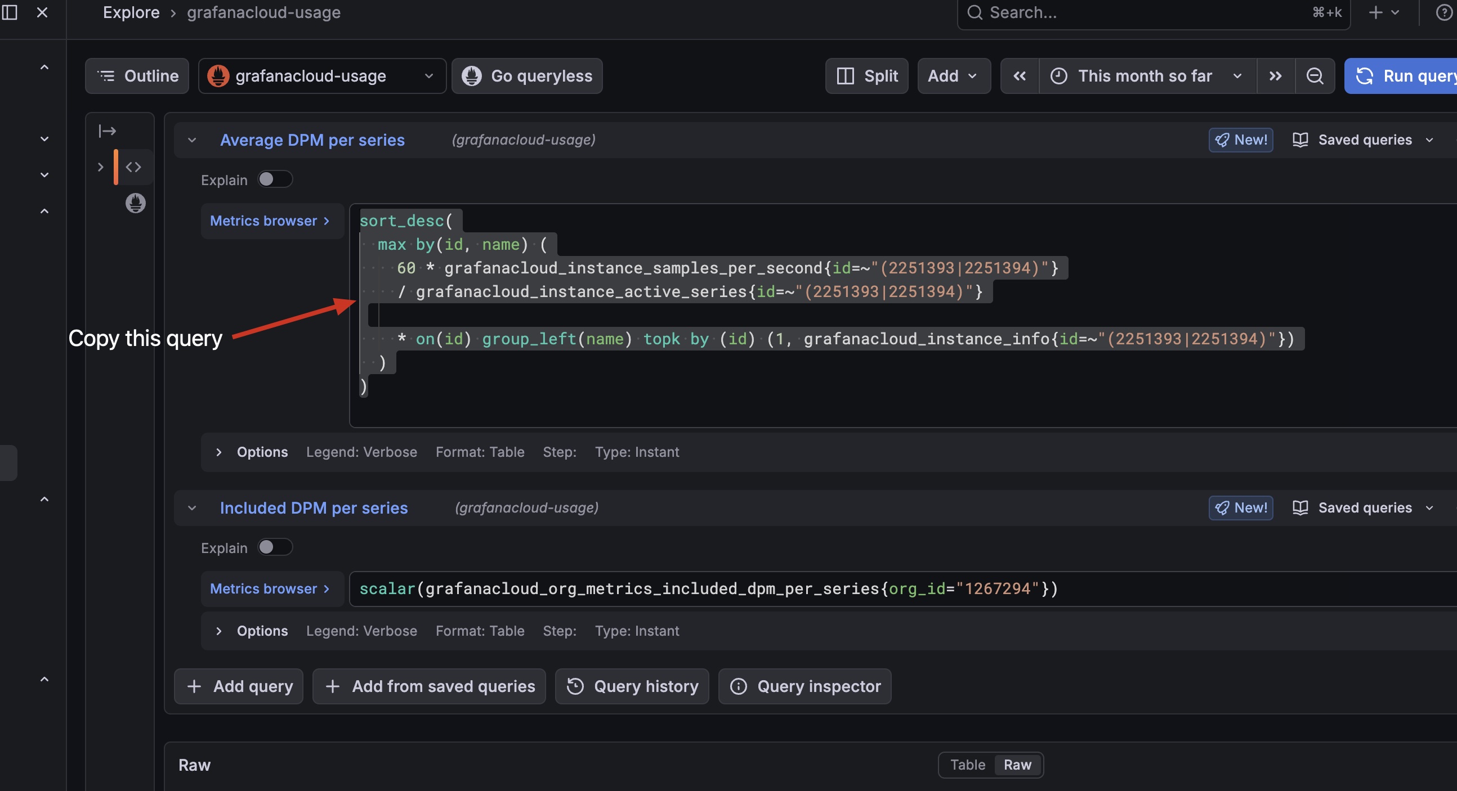Click the Go queryless button
The width and height of the screenshot is (1457, 791).
[x=526, y=76]
